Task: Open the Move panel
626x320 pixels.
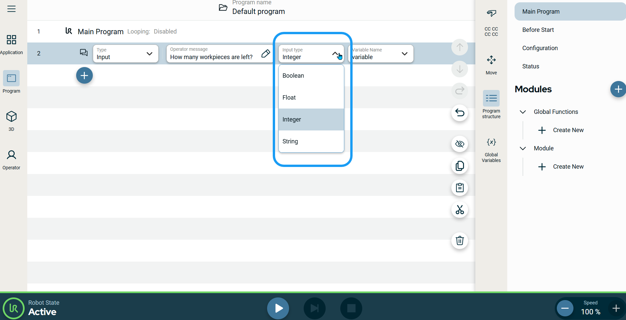Action: pos(491,65)
